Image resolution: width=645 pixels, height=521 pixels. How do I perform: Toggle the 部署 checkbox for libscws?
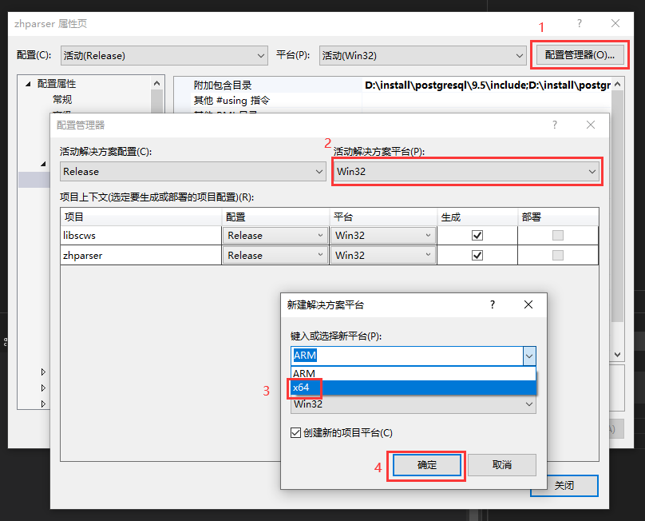pyautogui.click(x=558, y=236)
